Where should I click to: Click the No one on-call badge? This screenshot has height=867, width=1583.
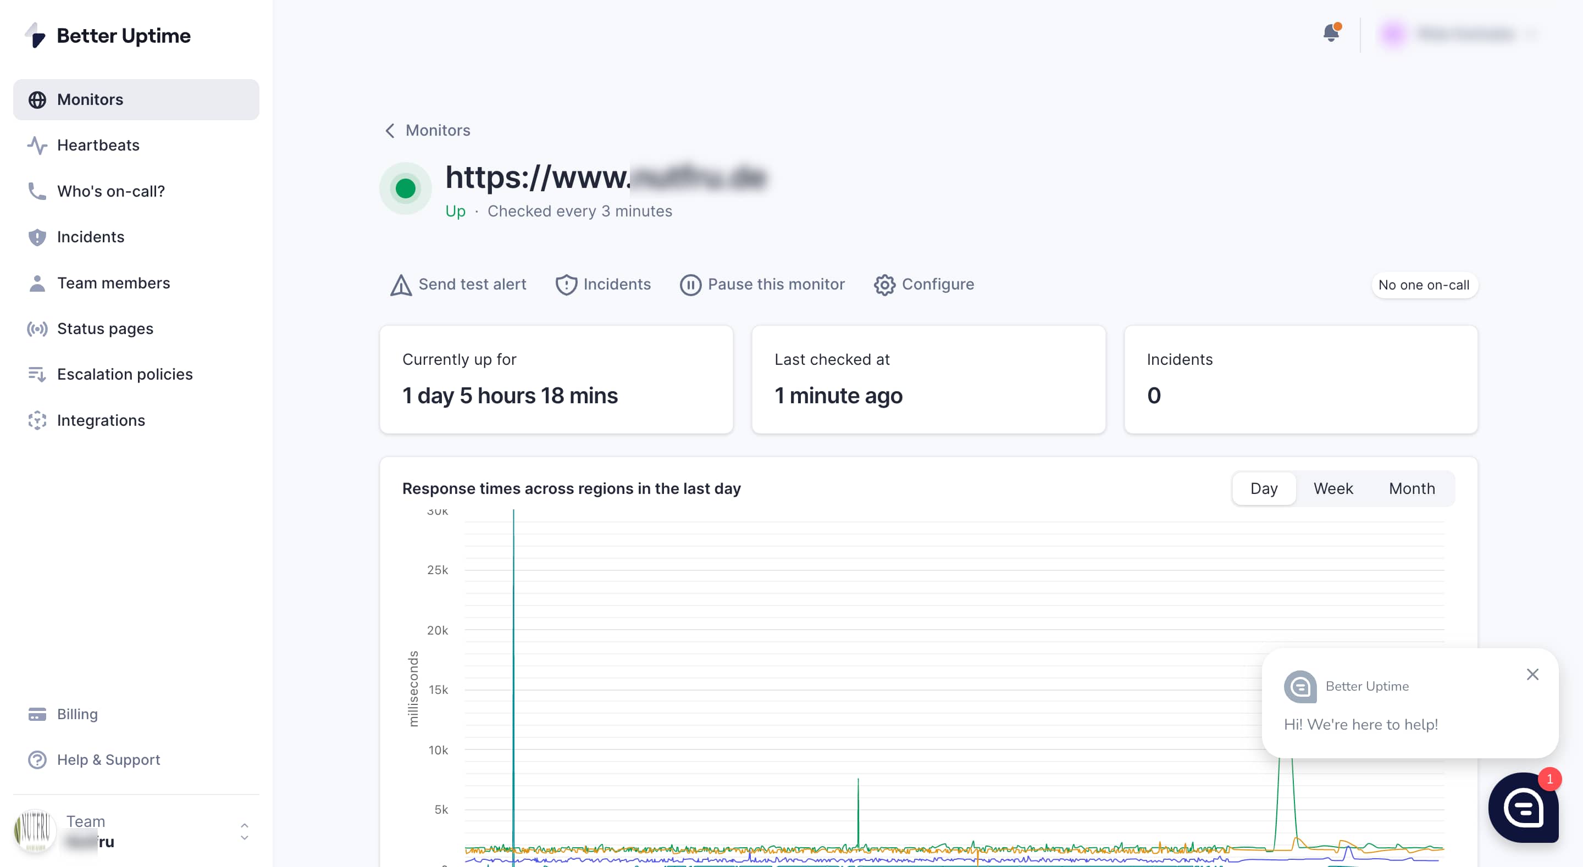[1424, 285]
